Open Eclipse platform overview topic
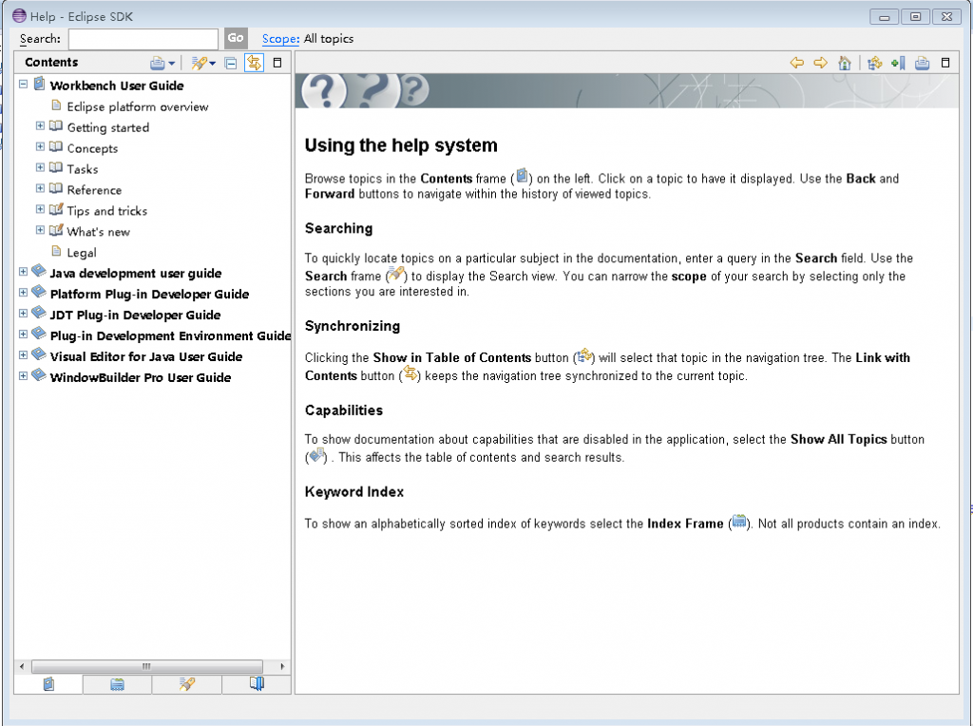Image resolution: width=973 pixels, height=726 pixels. pyautogui.click(x=138, y=106)
